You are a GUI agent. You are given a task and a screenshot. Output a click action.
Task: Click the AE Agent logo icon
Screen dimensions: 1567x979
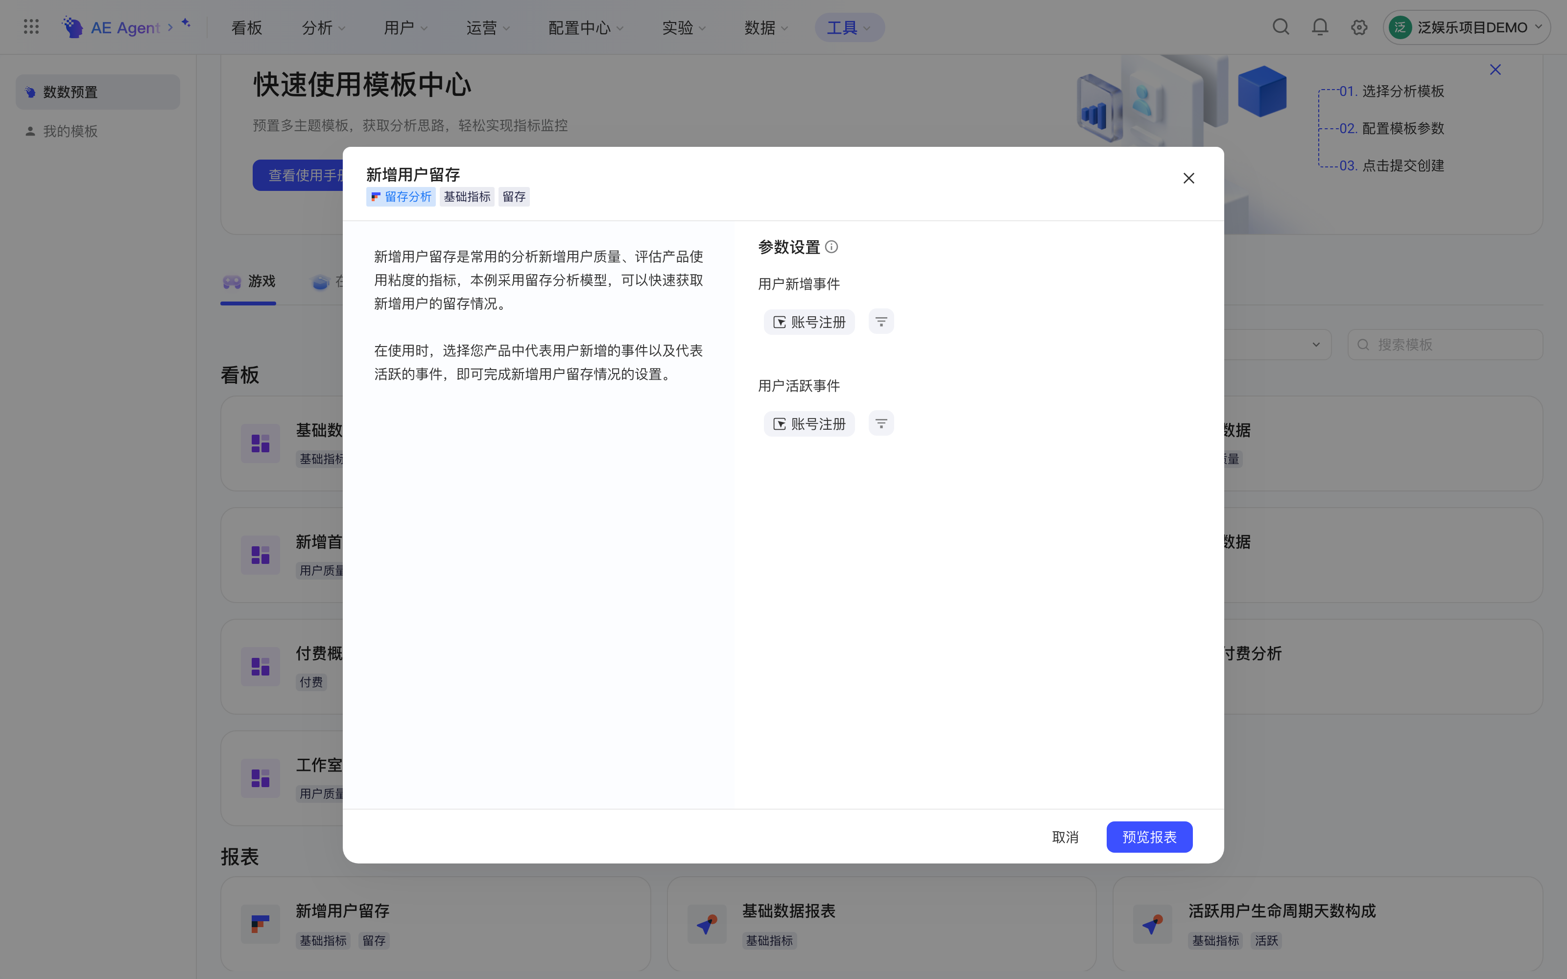point(72,27)
